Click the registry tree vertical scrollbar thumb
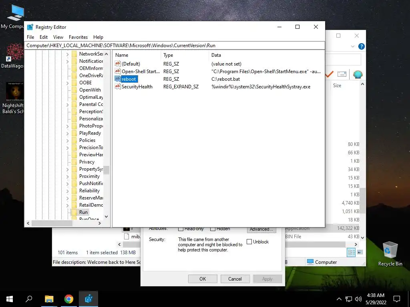Screen dimensions: 410x307 click(x=106, y=170)
